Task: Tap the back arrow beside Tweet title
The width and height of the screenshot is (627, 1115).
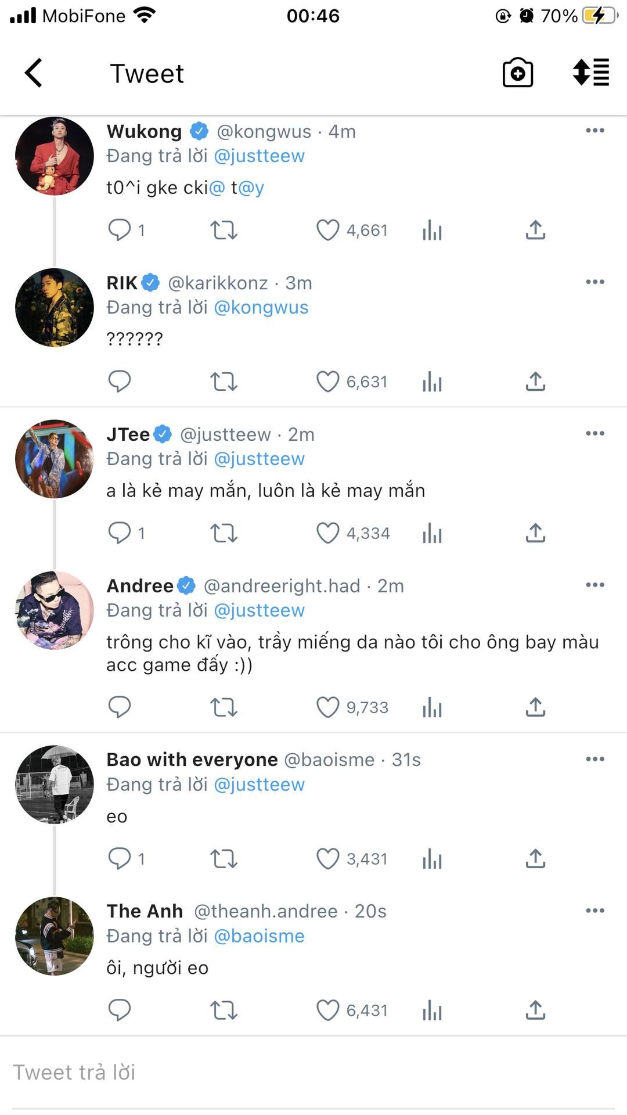Action: [34, 73]
